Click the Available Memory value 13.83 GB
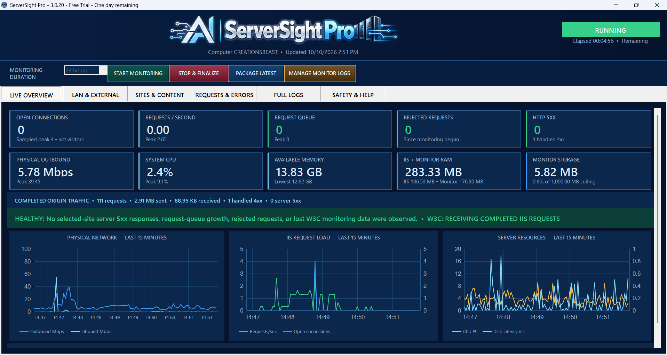Image resolution: width=667 pixels, height=355 pixels. click(299, 172)
